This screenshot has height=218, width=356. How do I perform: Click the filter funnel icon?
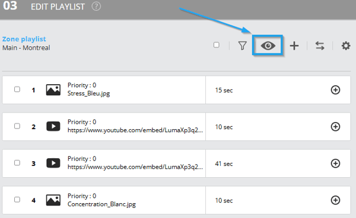pyautogui.click(x=242, y=46)
